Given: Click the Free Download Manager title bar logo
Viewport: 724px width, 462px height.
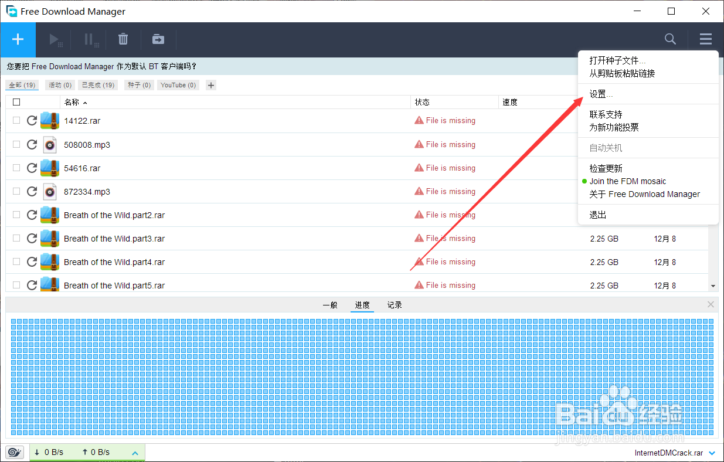Looking at the screenshot, I should click(12, 11).
